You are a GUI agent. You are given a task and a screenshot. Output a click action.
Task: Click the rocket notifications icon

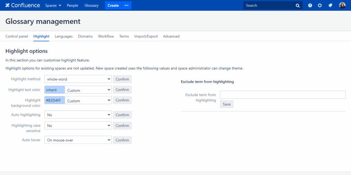tap(330, 5)
